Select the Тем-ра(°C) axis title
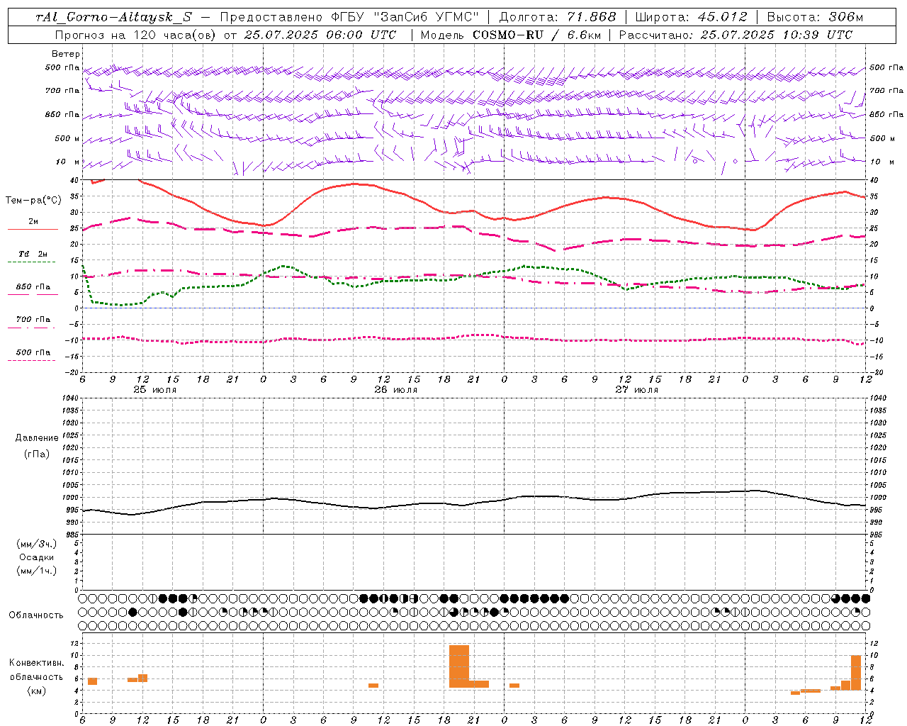This screenshot has height=726, width=907. 33,201
